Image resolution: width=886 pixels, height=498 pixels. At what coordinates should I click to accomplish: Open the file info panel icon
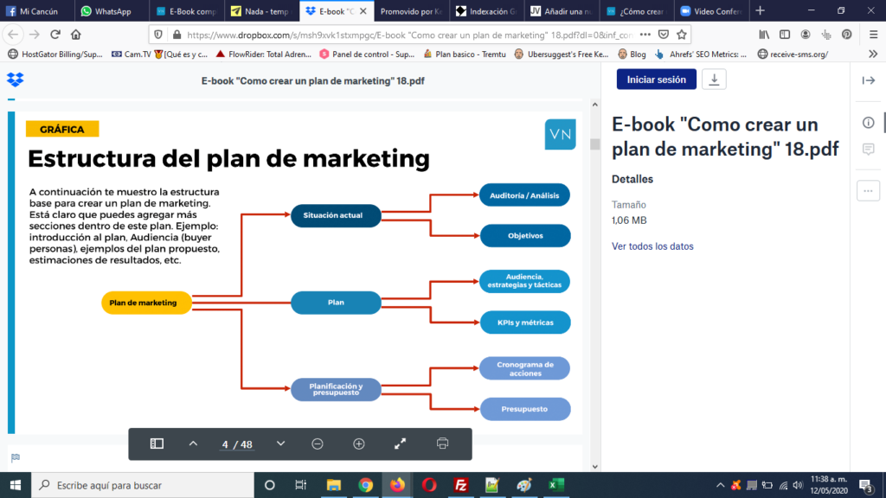tap(868, 122)
